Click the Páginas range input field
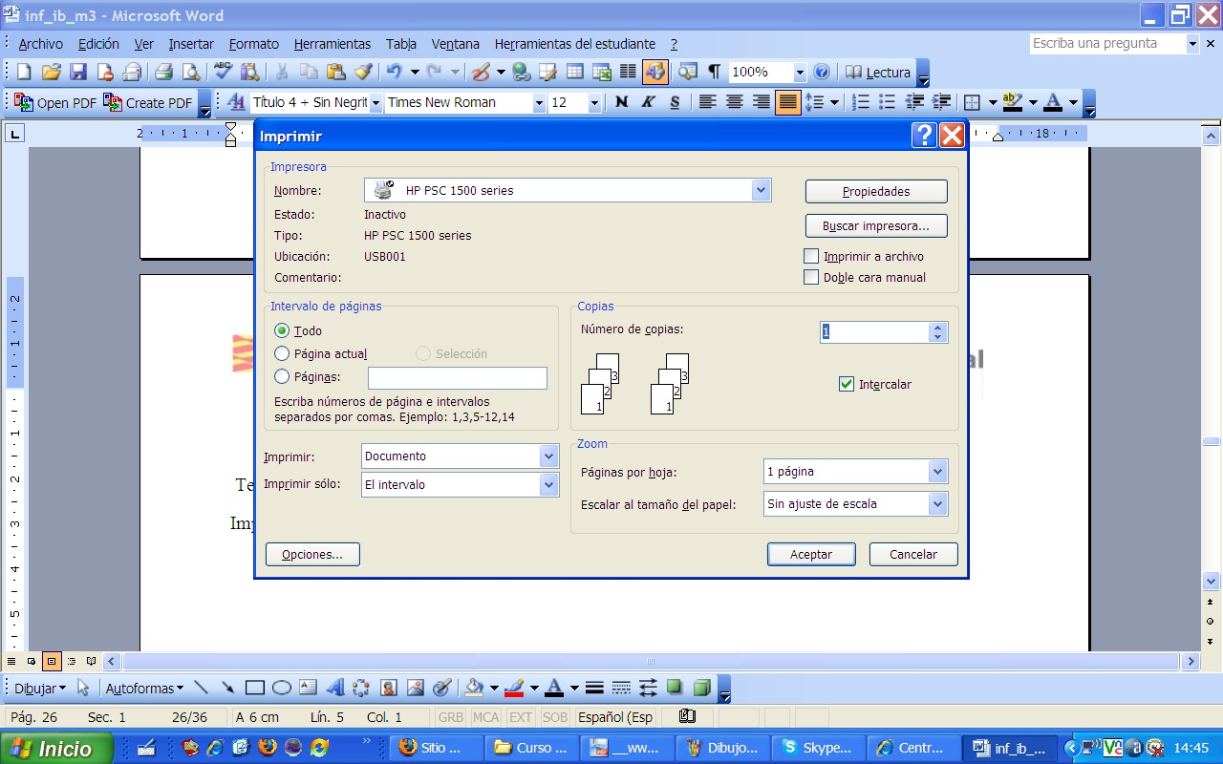The image size is (1223, 764). 458,378
